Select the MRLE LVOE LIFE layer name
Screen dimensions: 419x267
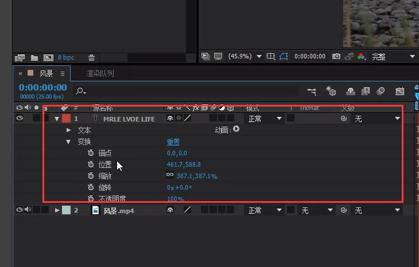[129, 119]
